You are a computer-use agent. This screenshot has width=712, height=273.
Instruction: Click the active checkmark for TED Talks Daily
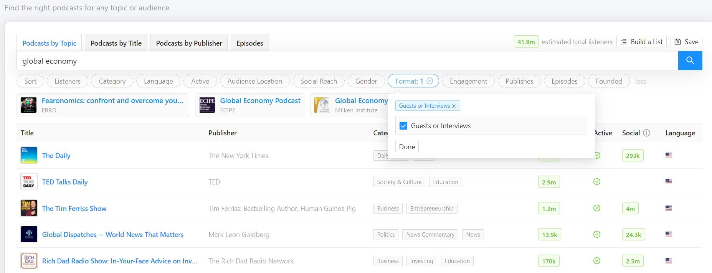click(597, 182)
